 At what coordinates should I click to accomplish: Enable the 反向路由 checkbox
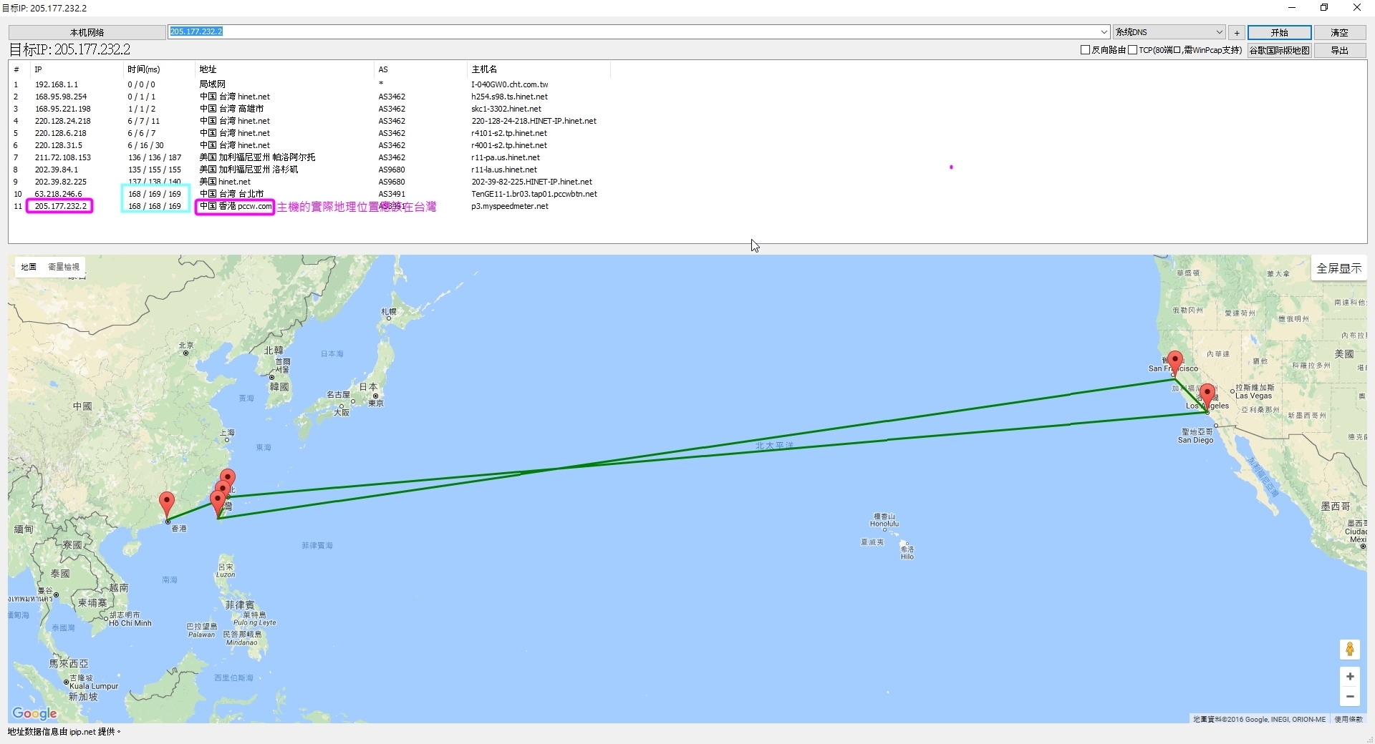pos(1085,50)
